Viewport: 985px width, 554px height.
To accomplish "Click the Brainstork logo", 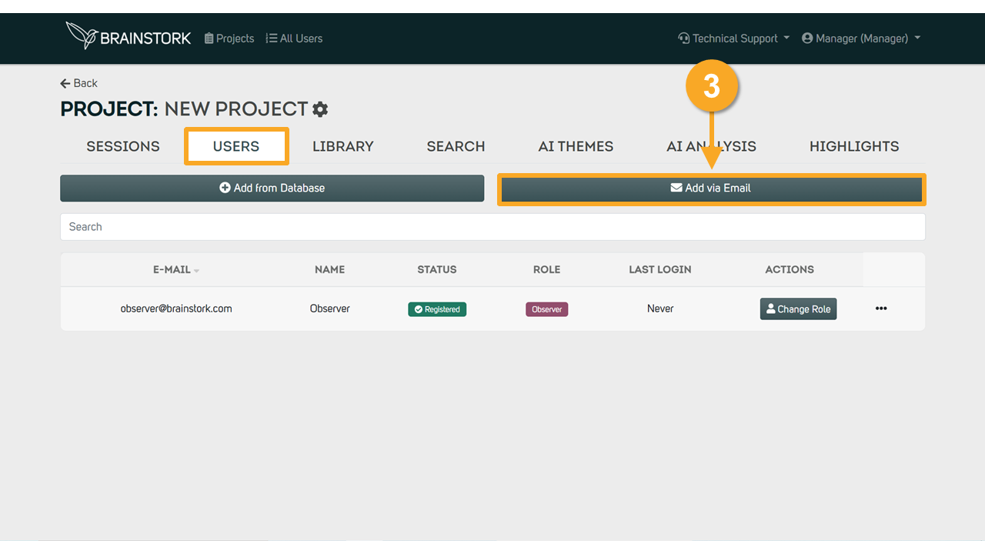I will point(129,36).
